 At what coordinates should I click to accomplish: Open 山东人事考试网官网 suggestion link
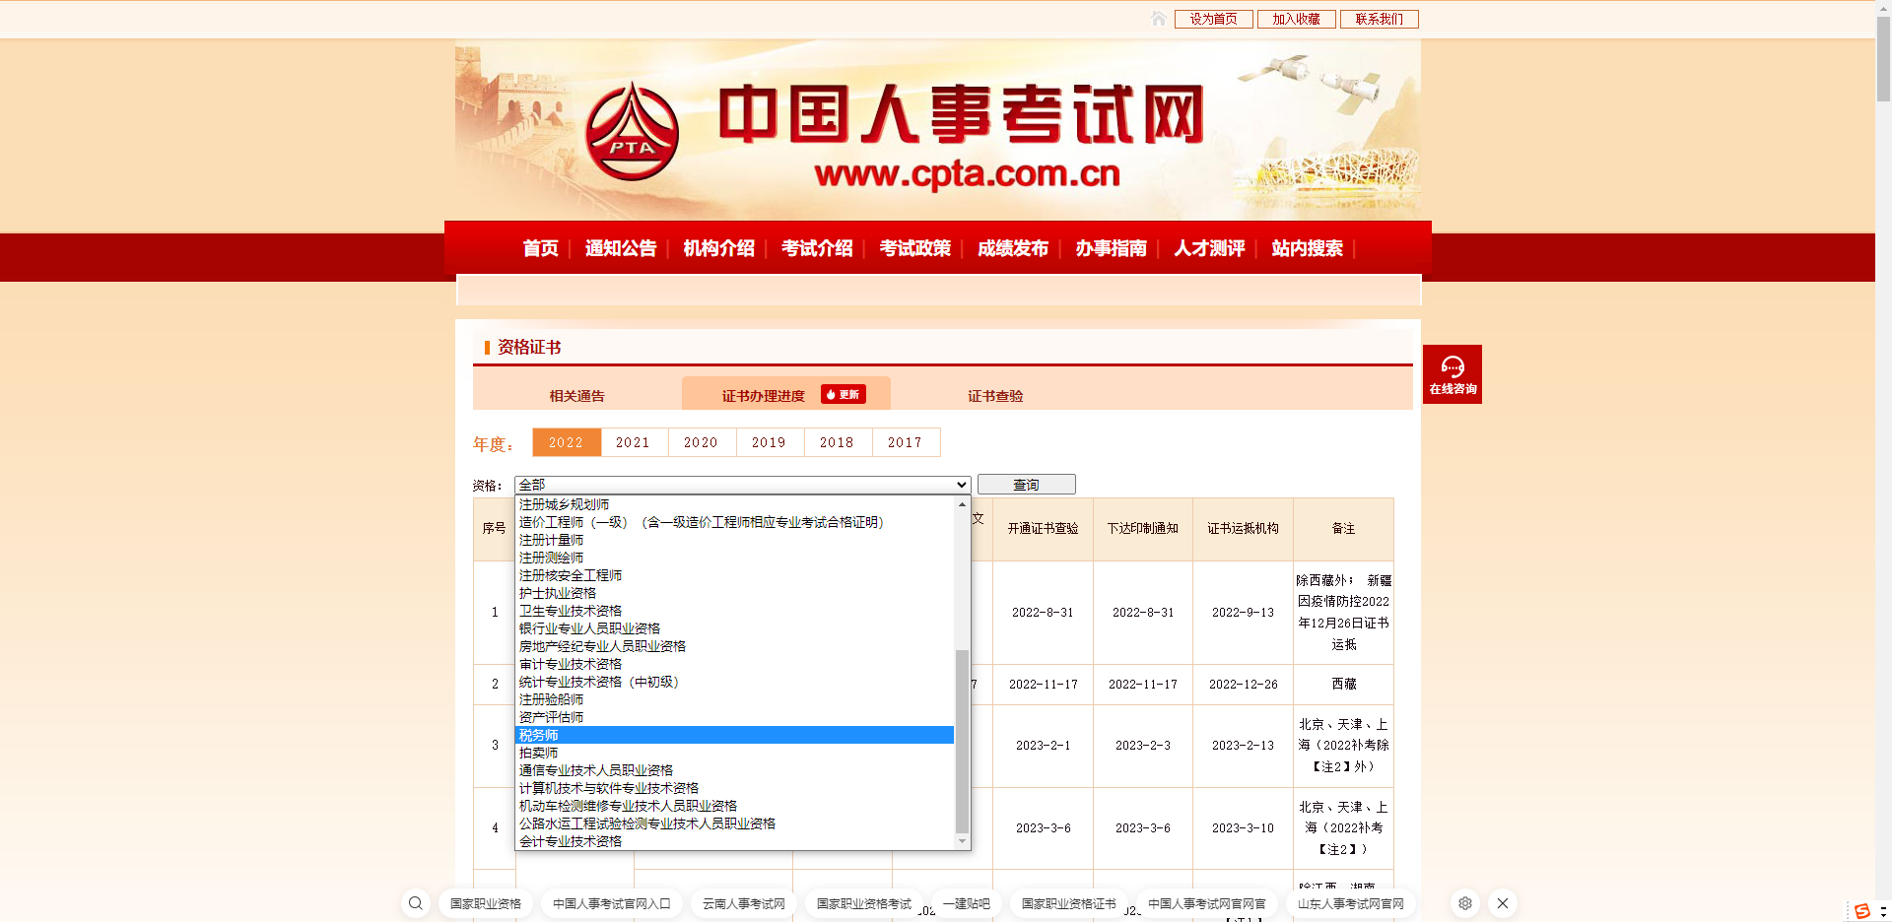click(x=1351, y=903)
